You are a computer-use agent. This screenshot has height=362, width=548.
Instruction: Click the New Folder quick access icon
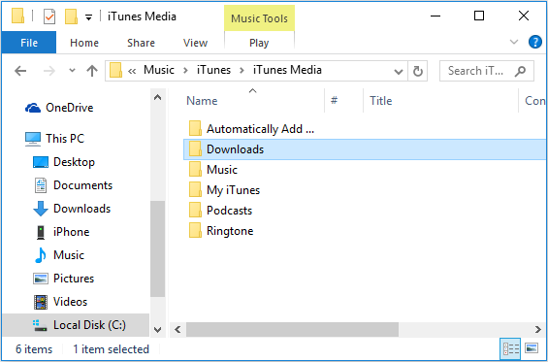(71, 16)
